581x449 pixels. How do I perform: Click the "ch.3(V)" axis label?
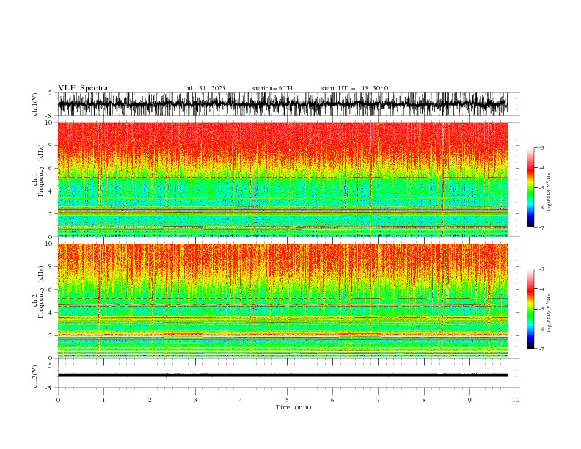click(35, 376)
